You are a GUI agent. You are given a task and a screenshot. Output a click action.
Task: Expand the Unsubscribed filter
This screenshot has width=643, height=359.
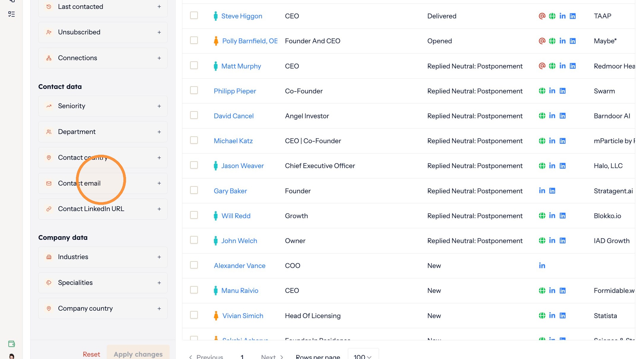tap(103, 32)
